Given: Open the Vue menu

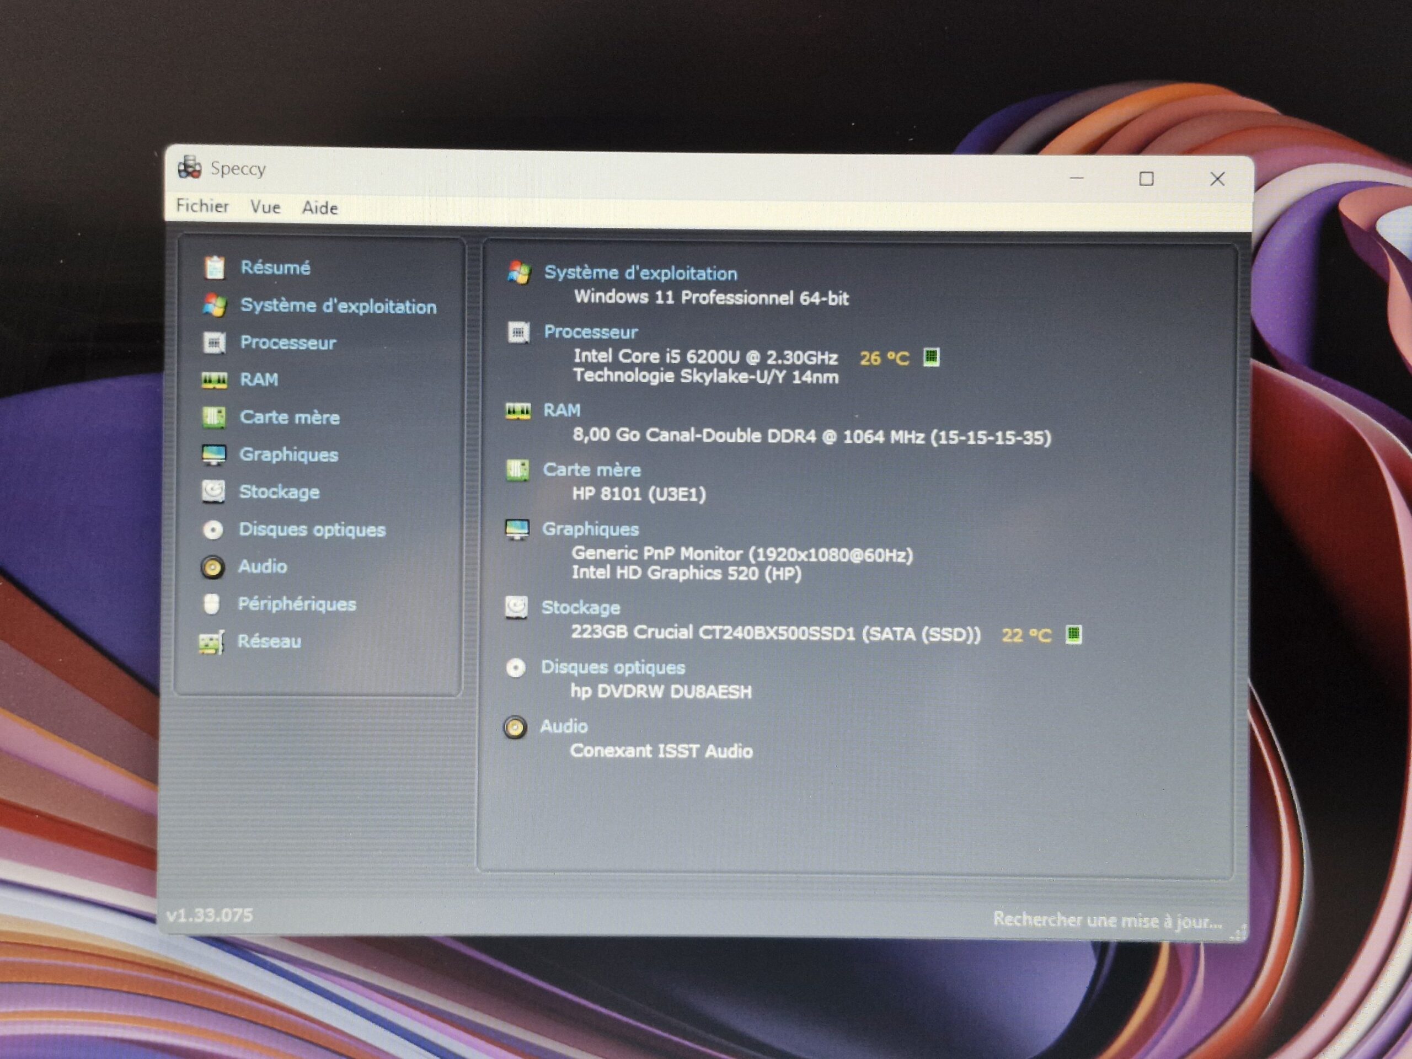Looking at the screenshot, I should coord(265,207).
